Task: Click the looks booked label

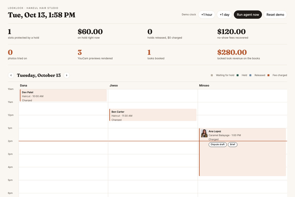Action: tap(156, 58)
